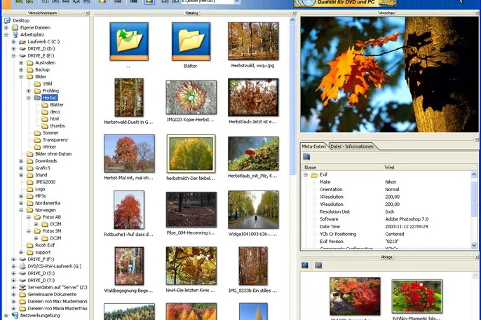Image resolution: width=481 pixels, height=320 pixels.
Task: Collapse the Bilder folder node
Action: [x=21, y=77]
